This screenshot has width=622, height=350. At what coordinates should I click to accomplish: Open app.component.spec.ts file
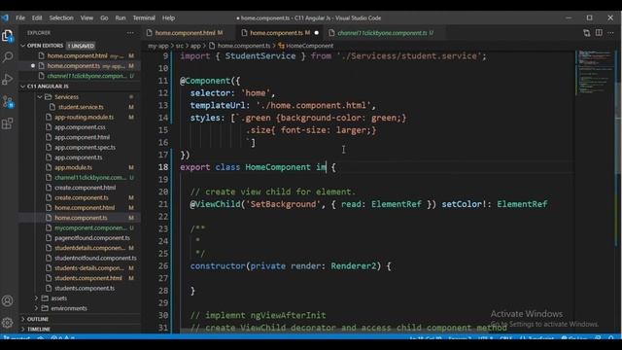pos(85,147)
